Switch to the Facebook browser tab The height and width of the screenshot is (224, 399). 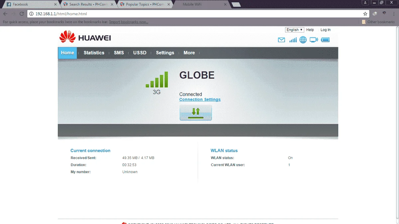tap(31, 4)
